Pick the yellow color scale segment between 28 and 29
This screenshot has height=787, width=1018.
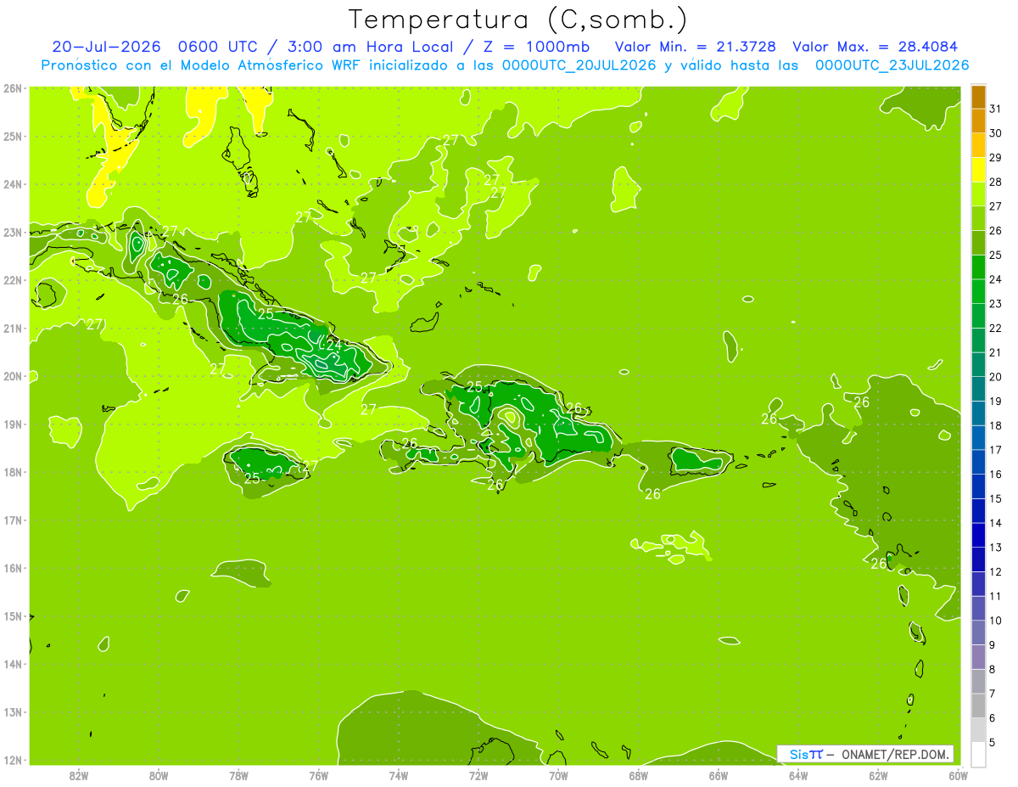[978, 170]
